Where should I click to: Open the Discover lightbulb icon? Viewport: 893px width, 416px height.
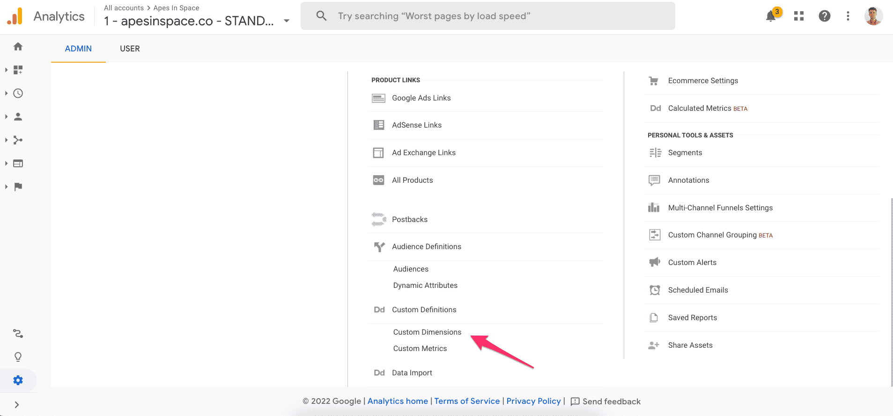click(18, 357)
